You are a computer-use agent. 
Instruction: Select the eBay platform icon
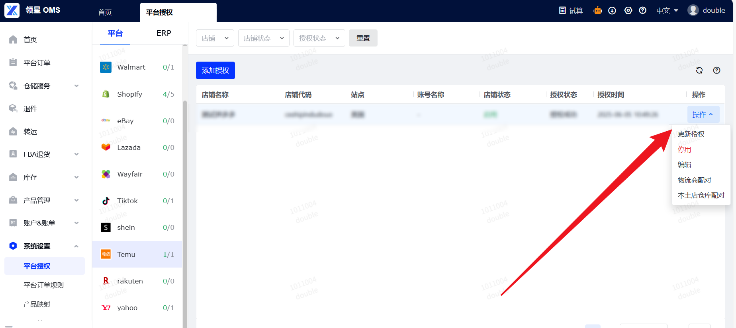pyautogui.click(x=106, y=120)
